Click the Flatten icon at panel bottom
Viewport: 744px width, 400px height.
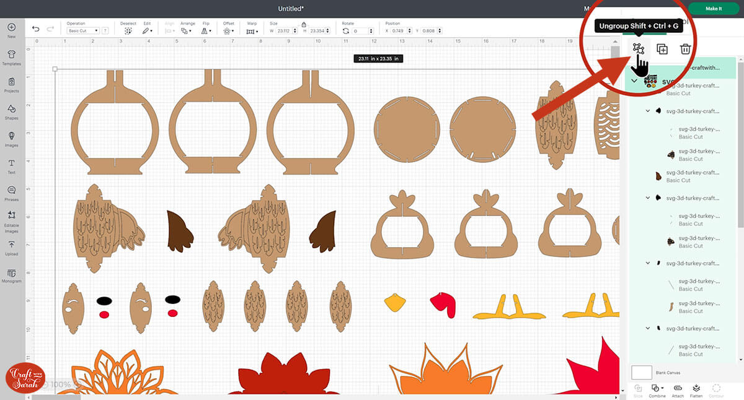(x=696, y=389)
